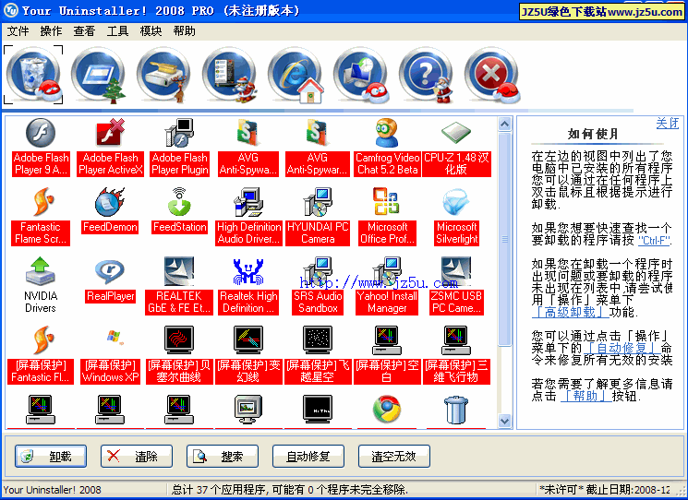Follow the 帮助 link in help panel
The height and width of the screenshot is (500, 688).
[x=585, y=396]
